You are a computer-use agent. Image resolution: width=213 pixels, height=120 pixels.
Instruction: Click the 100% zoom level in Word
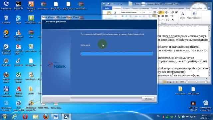[182, 82]
